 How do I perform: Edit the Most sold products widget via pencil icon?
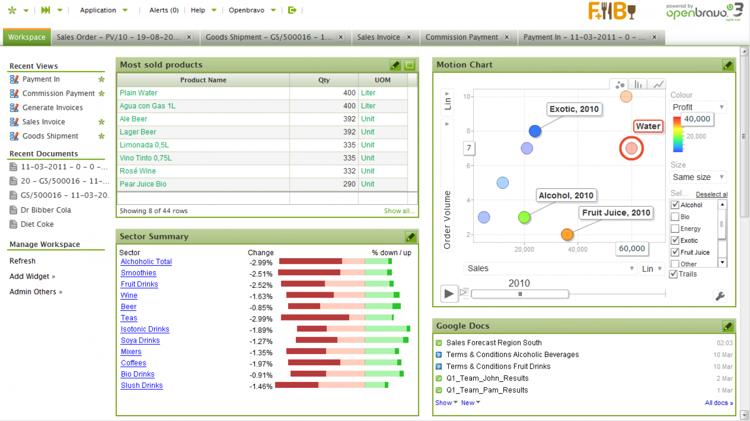(x=395, y=64)
